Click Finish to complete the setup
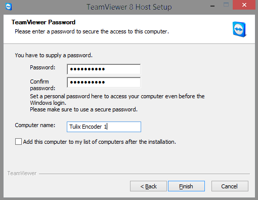The image size is (258, 200). click(186, 186)
